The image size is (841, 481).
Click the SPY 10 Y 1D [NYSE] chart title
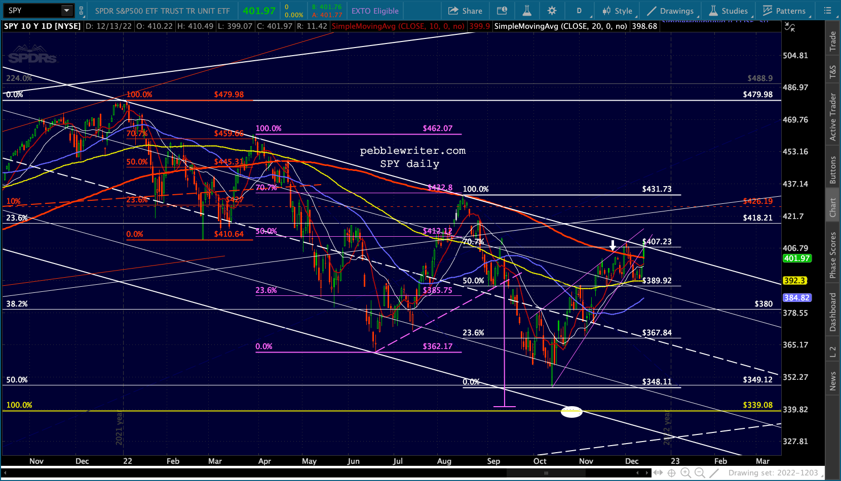click(43, 26)
